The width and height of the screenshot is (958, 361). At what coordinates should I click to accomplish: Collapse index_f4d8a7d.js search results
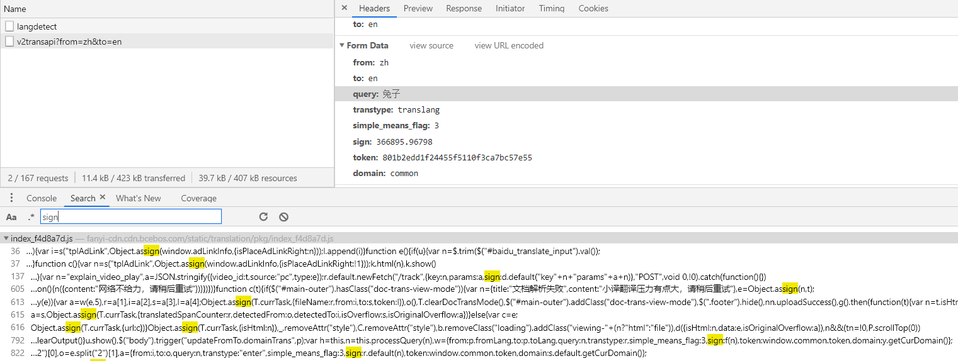click(6, 239)
